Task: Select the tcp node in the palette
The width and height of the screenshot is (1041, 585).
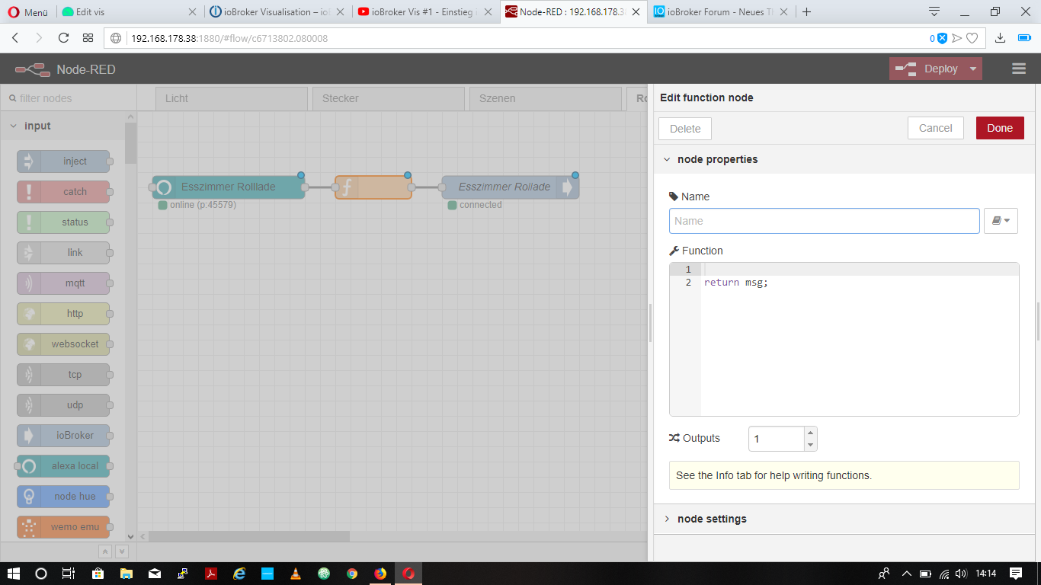Action: 63,375
